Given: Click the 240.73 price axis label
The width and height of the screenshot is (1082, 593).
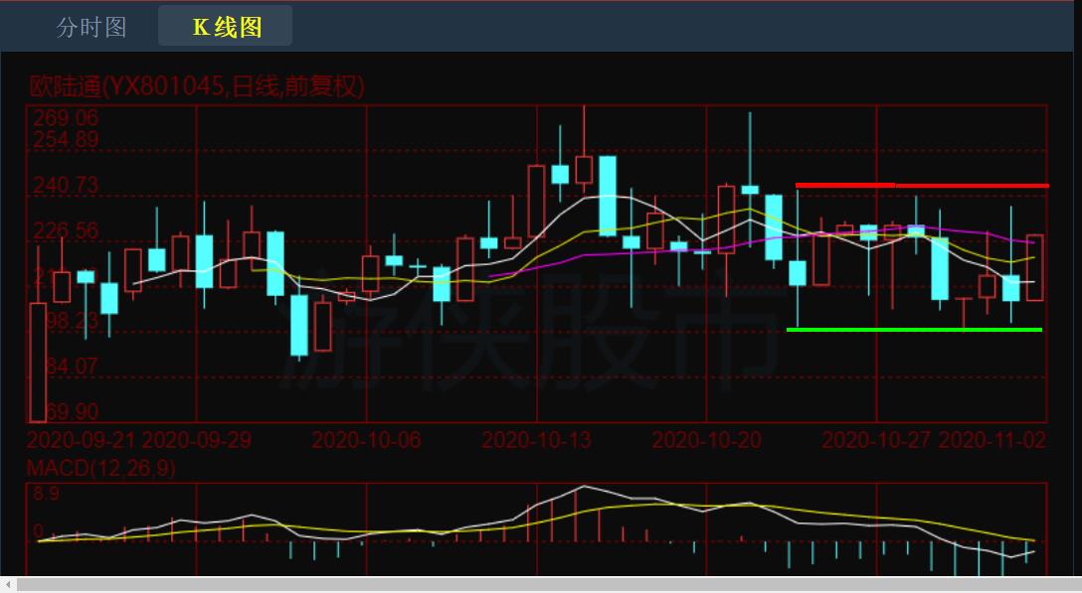Looking at the screenshot, I should pyautogui.click(x=67, y=185).
